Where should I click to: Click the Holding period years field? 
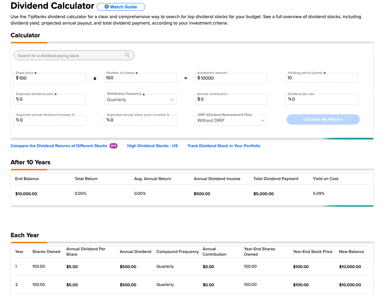(322, 78)
